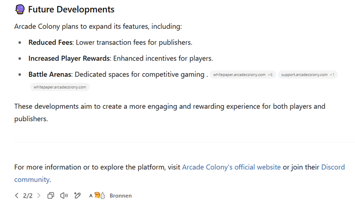Click the Reduced Fees bullet text
The height and width of the screenshot is (205, 355).
110,43
